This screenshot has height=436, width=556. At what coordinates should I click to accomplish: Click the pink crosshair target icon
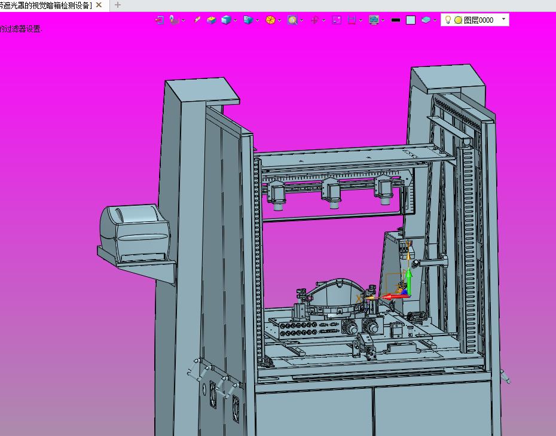(314, 20)
